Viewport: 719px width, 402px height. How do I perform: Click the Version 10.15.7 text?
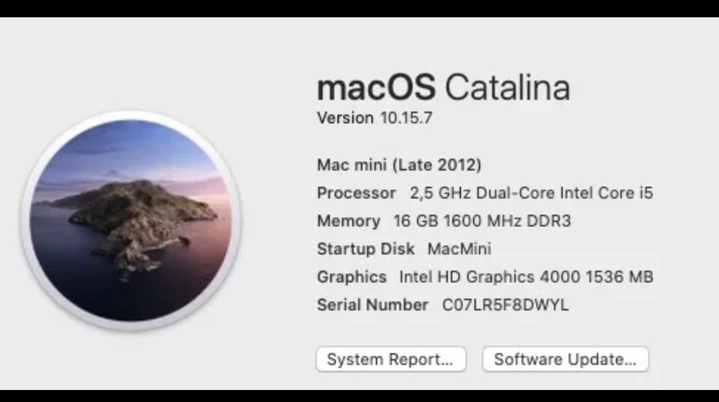(374, 118)
